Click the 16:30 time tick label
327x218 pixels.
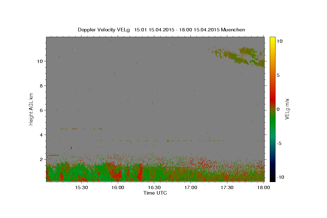[x=154, y=187]
